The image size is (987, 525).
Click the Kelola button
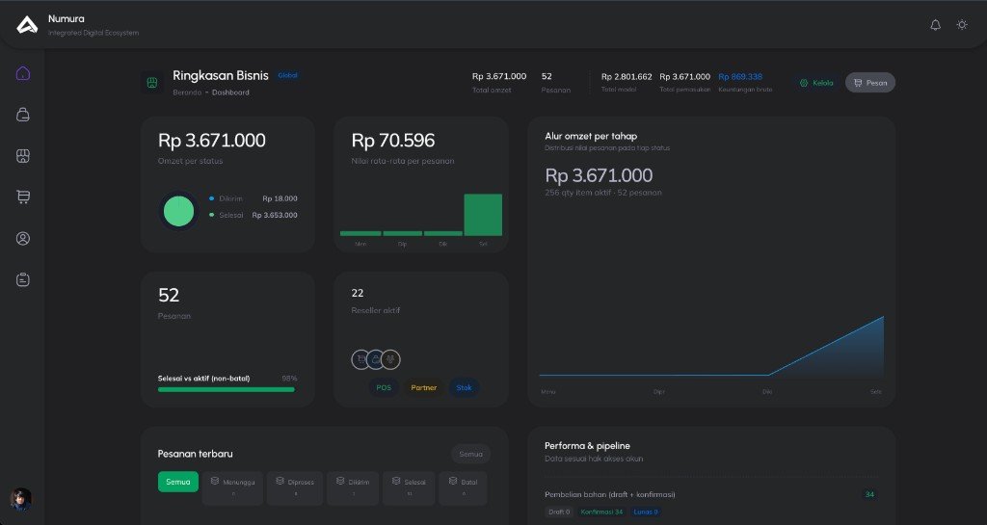click(x=816, y=83)
